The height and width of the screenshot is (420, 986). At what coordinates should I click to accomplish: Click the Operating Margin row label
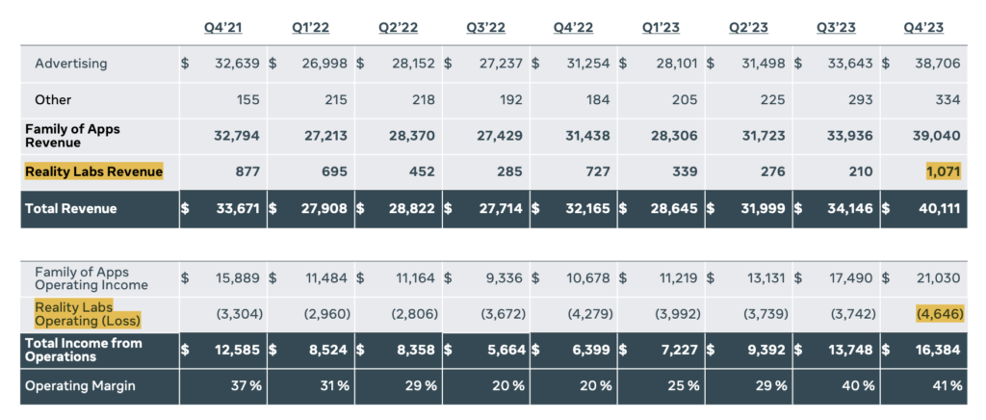click(82, 385)
